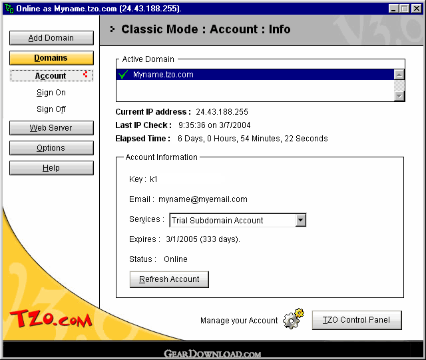The height and width of the screenshot is (360, 426).
Task: Click the Expires date 3/1/2005
Action: point(203,239)
